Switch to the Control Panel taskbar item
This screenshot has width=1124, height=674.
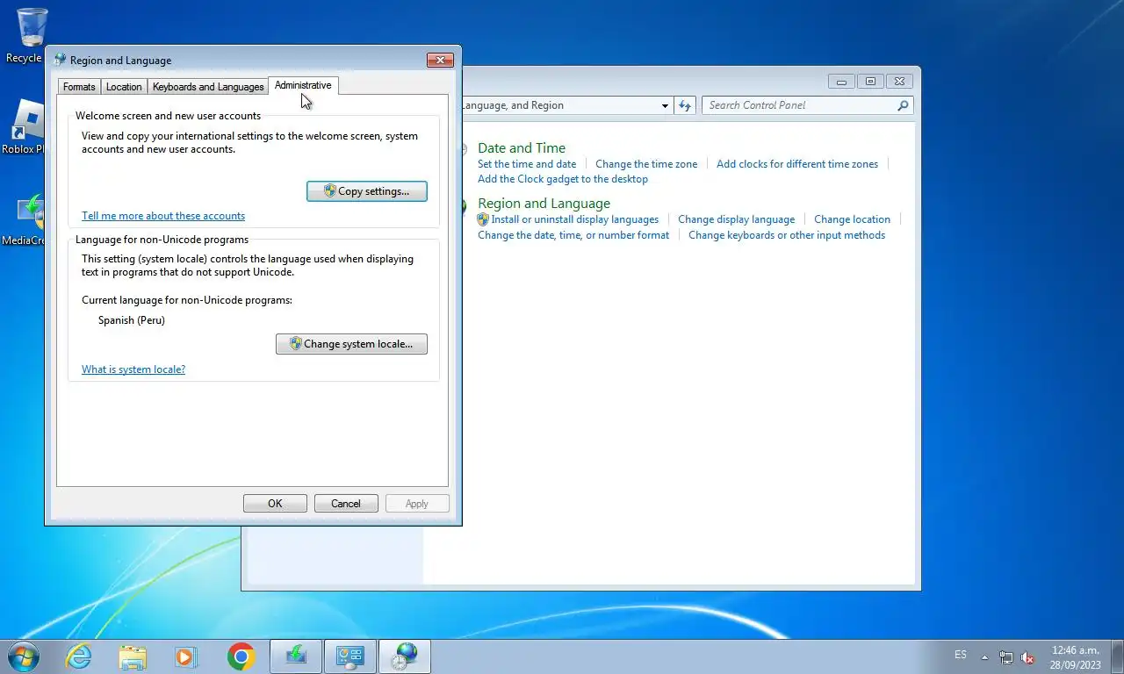click(350, 656)
